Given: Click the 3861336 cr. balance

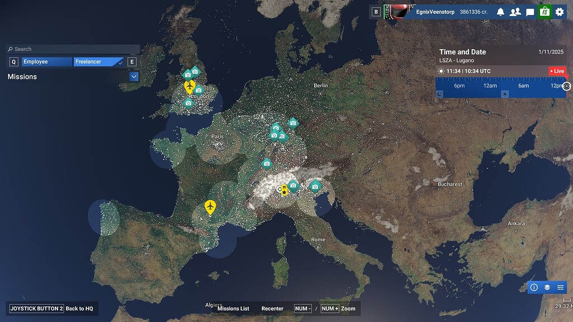Looking at the screenshot, I should (473, 12).
